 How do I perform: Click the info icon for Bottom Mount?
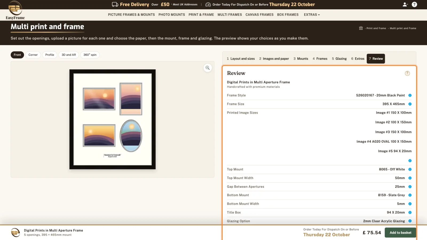tap(410, 195)
